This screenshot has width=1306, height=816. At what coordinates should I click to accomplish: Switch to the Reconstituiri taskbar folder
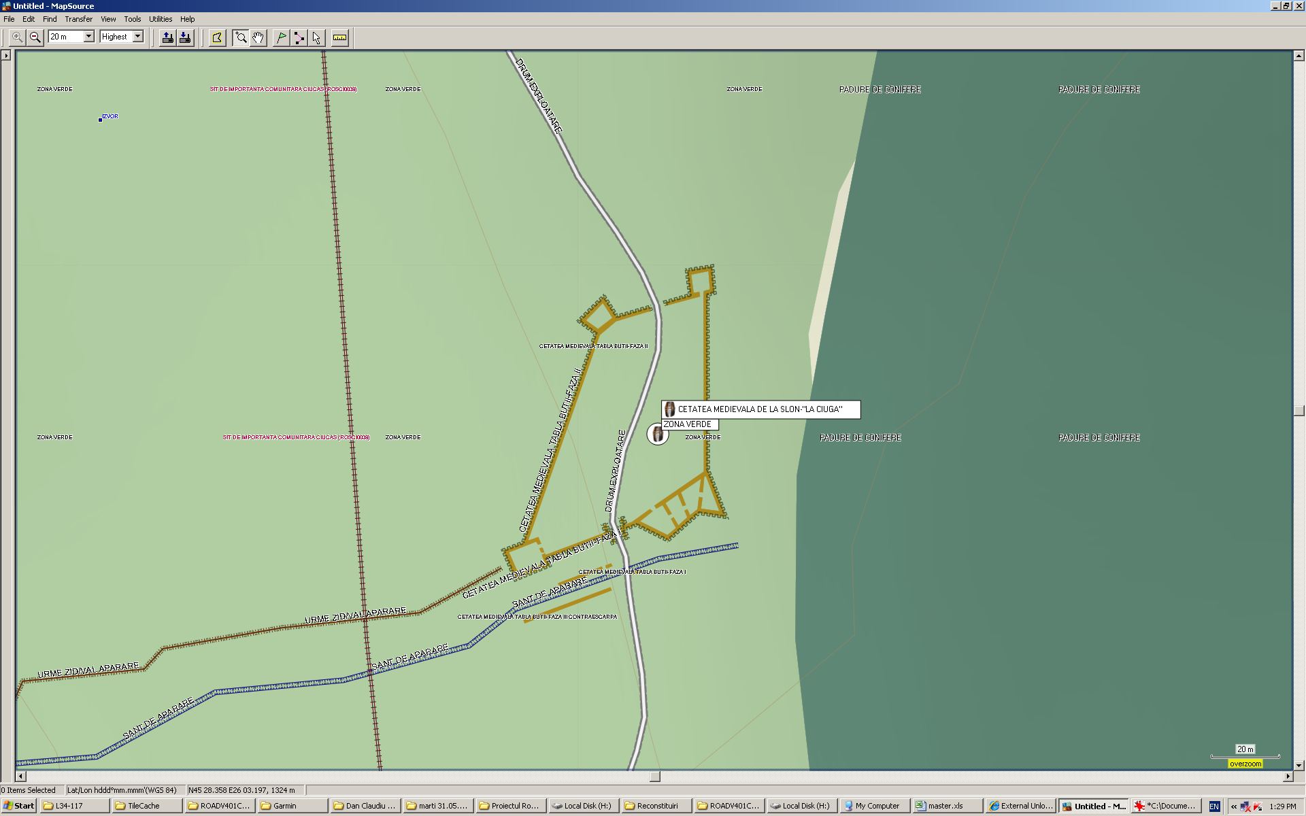655,806
